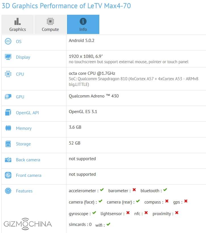Click the OS row icon
206x233 pixels.
[8, 41]
